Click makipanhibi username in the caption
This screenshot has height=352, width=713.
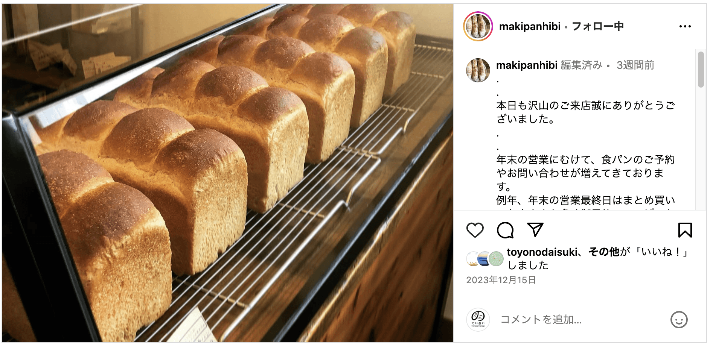pyautogui.click(x=526, y=65)
